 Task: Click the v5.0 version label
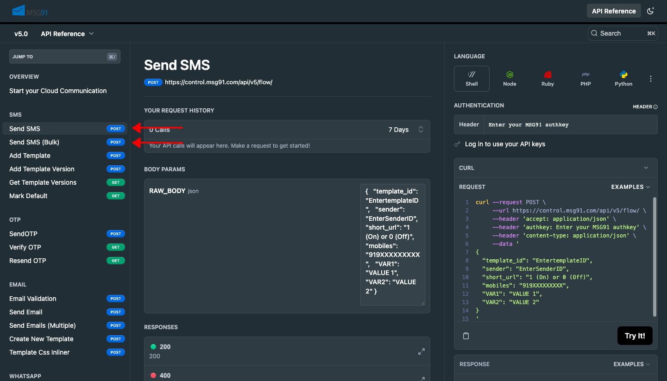pyautogui.click(x=21, y=34)
